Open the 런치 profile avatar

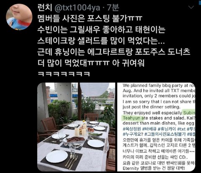coord(19,17)
